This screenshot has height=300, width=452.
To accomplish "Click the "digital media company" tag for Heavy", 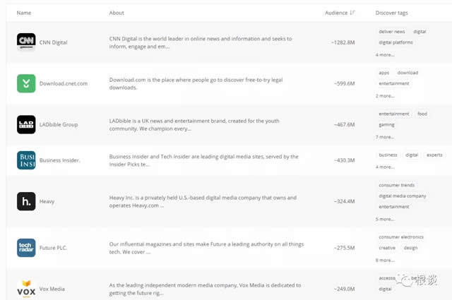I will [x=403, y=196].
